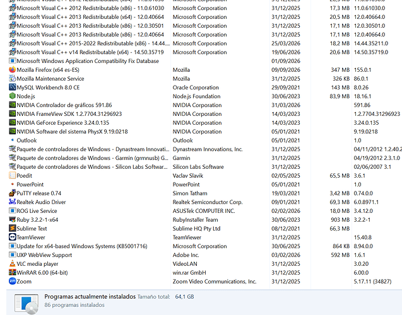This screenshot has height=315, width=402.
Task: Select NVIDIA GeForce Experience 3.24.0.135
Action: click(x=63, y=123)
